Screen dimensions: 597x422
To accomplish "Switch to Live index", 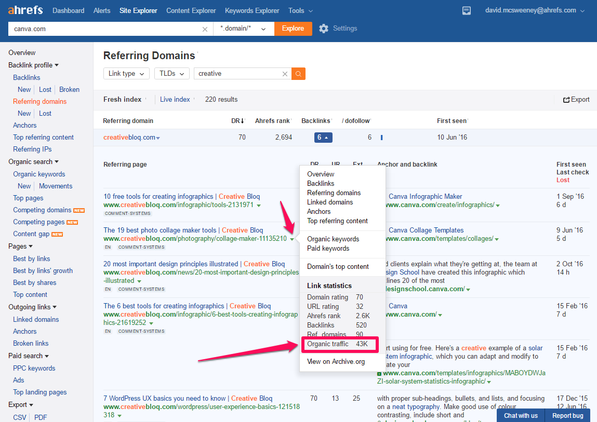I will (x=175, y=99).
